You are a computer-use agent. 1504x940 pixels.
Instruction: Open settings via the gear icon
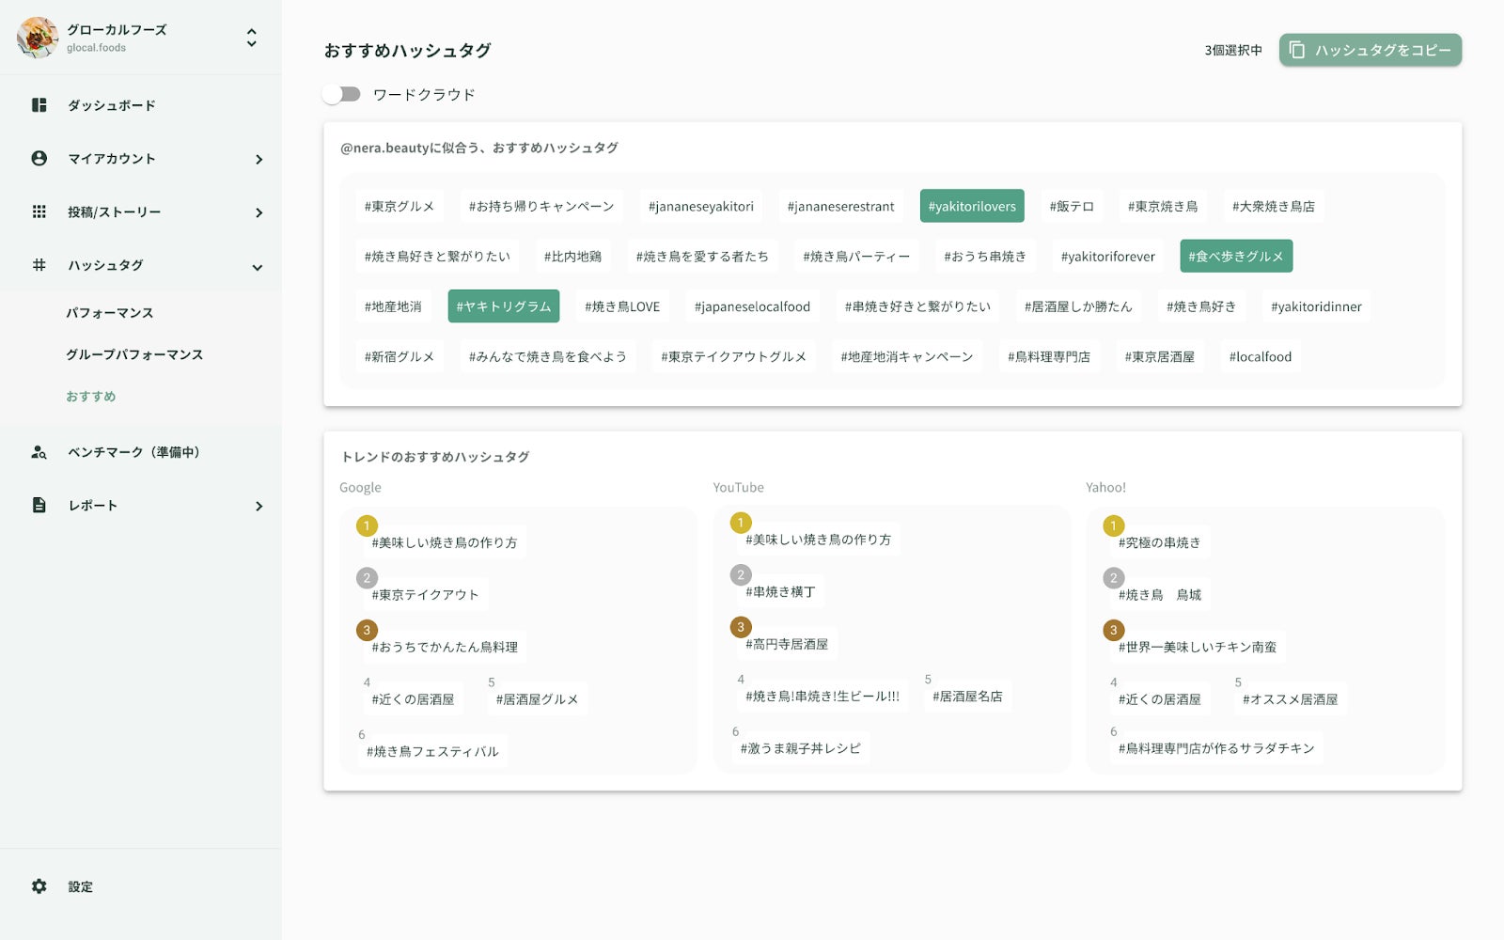tap(39, 886)
